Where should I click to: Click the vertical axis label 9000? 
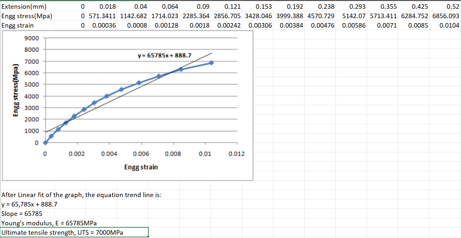(32, 38)
